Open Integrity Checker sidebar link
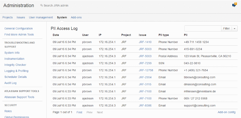Image resolution: width=241 pixels, height=118 pixels. click(15, 65)
